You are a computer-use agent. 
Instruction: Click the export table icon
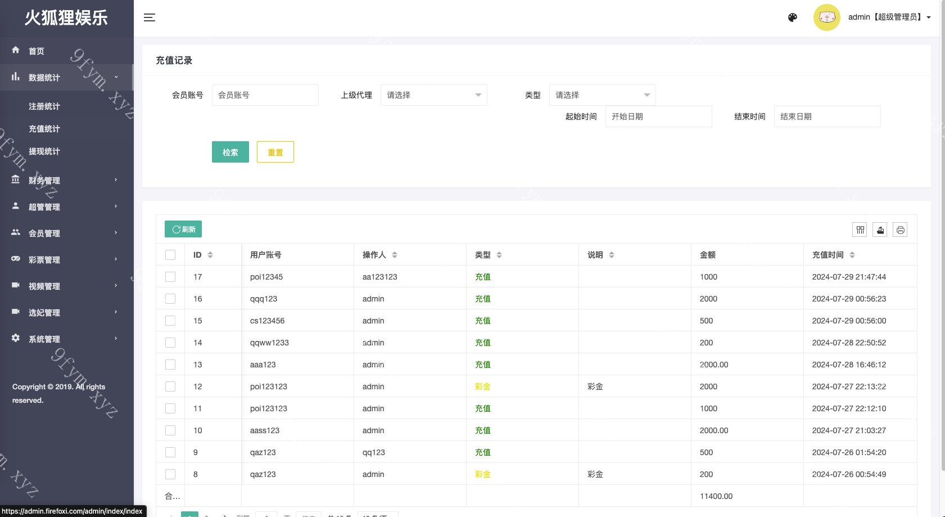pos(880,230)
